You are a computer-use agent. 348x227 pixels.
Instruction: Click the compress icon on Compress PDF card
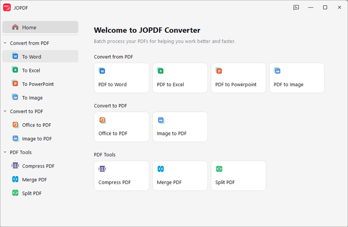[102, 169]
